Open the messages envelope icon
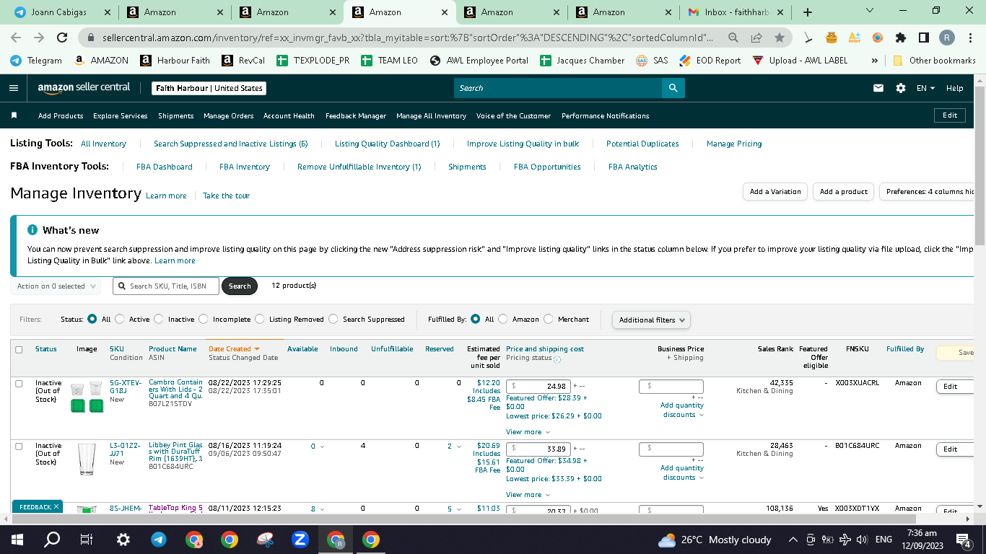Image resolution: width=986 pixels, height=554 pixels. tap(878, 88)
